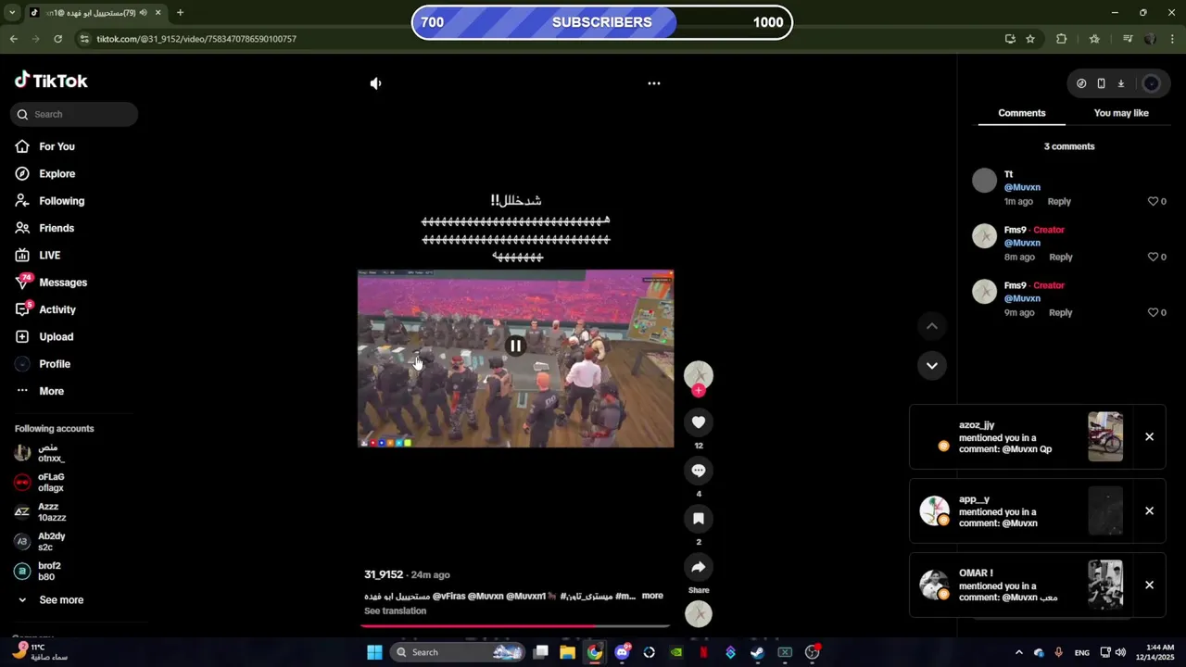The image size is (1186, 667).
Task: Open oFLaG following account
Action: coord(51,483)
